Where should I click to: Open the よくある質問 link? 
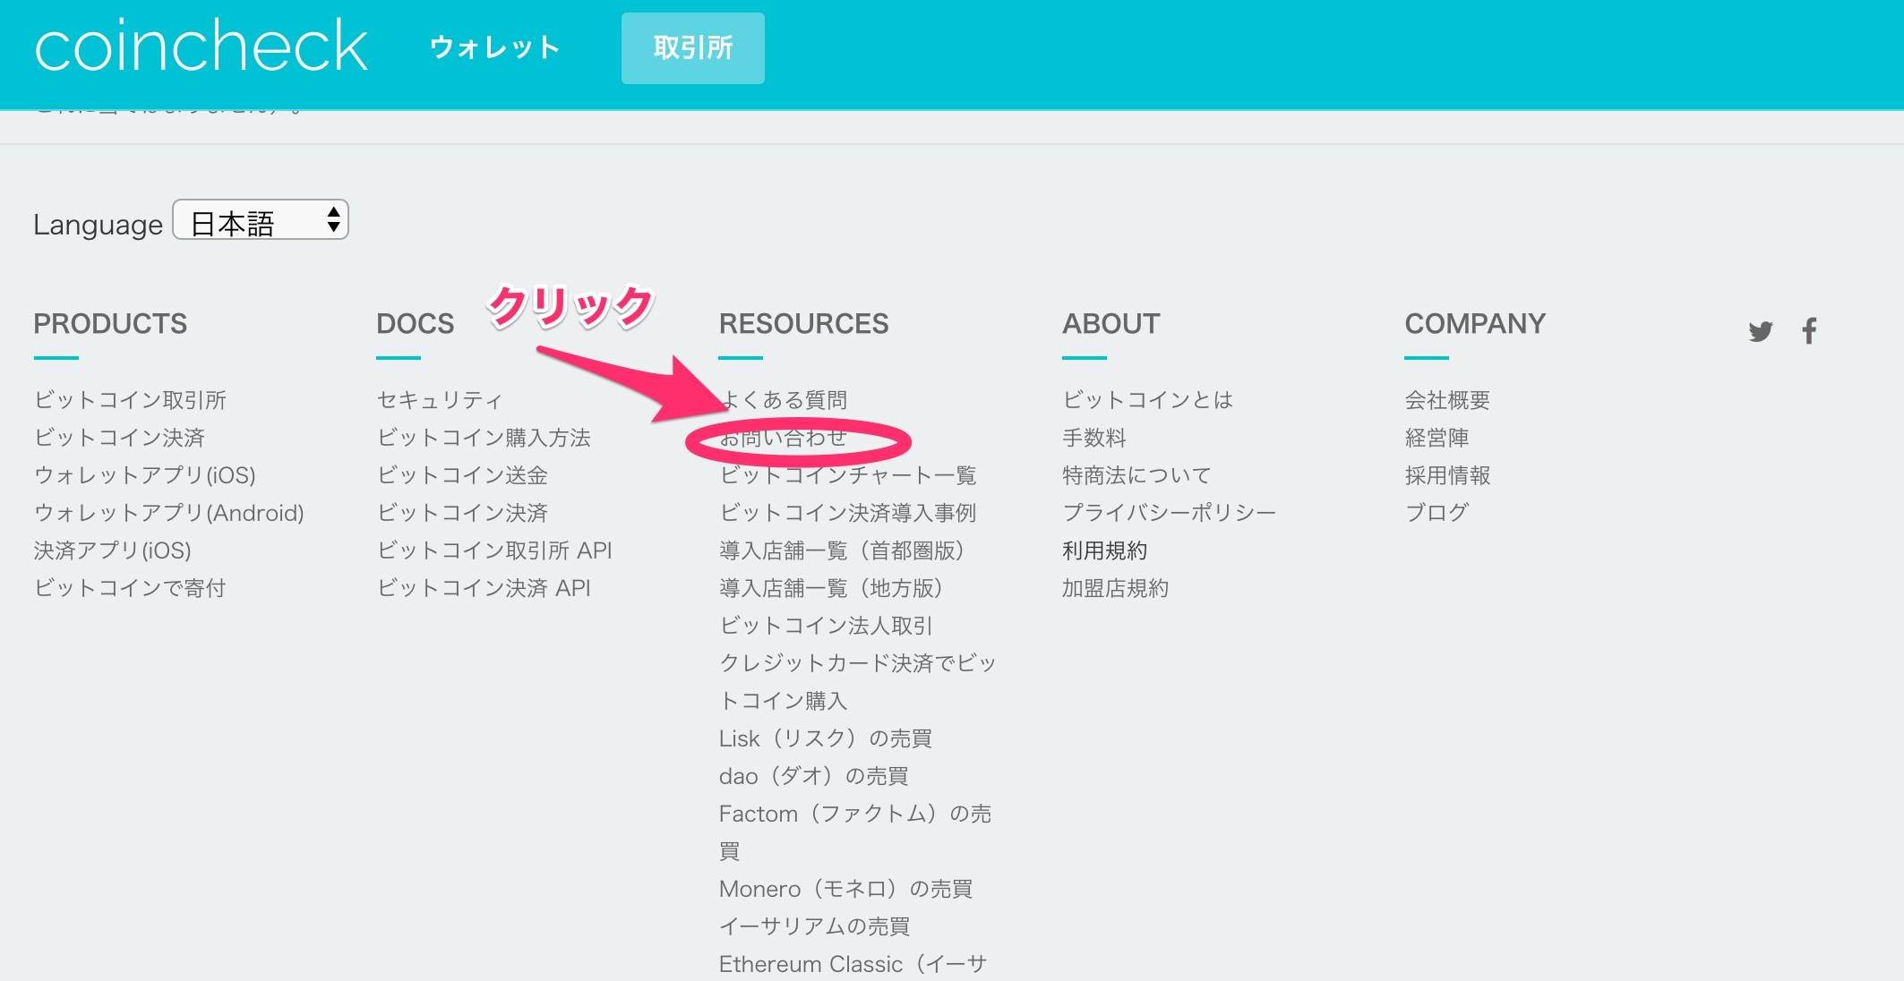pyautogui.click(x=784, y=400)
